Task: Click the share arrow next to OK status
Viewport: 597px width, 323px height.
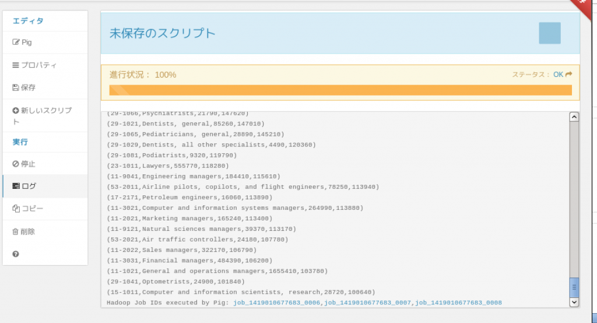Action: pyautogui.click(x=569, y=74)
